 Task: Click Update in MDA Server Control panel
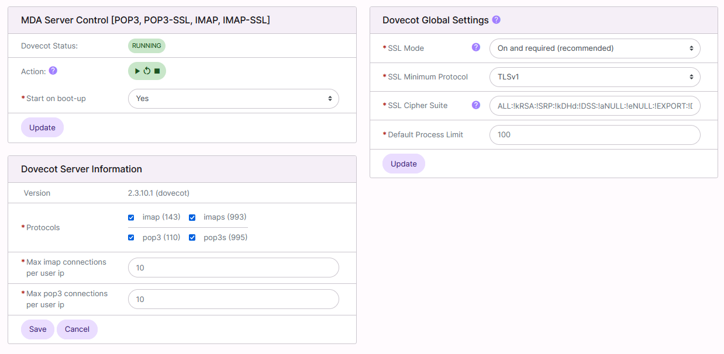(42, 128)
